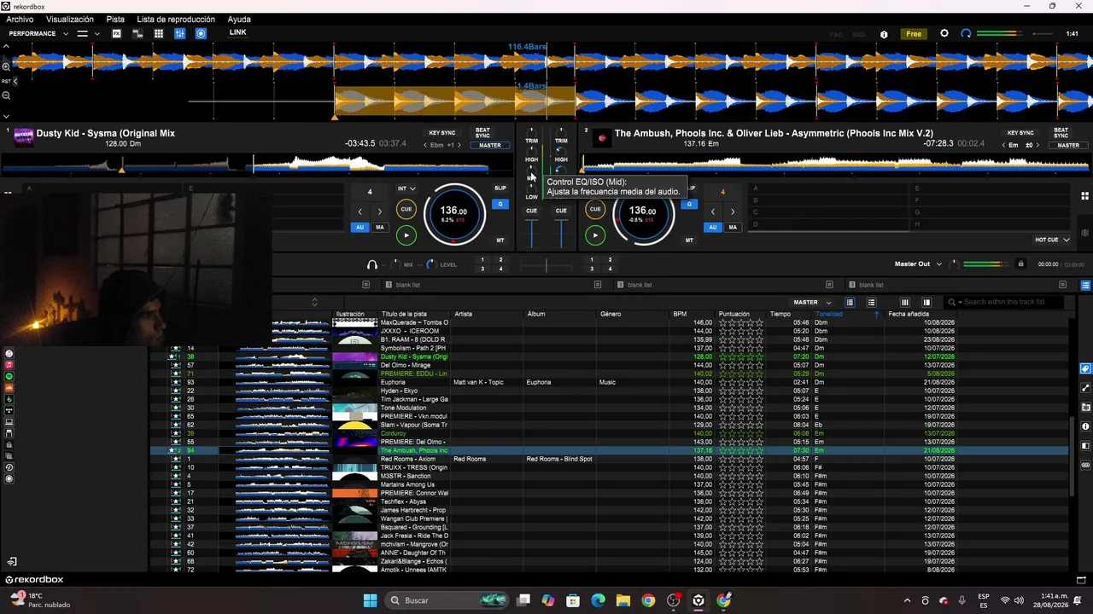Toggle deck 1 SLIP mode
The image size is (1093, 614).
(x=500, y=188)
